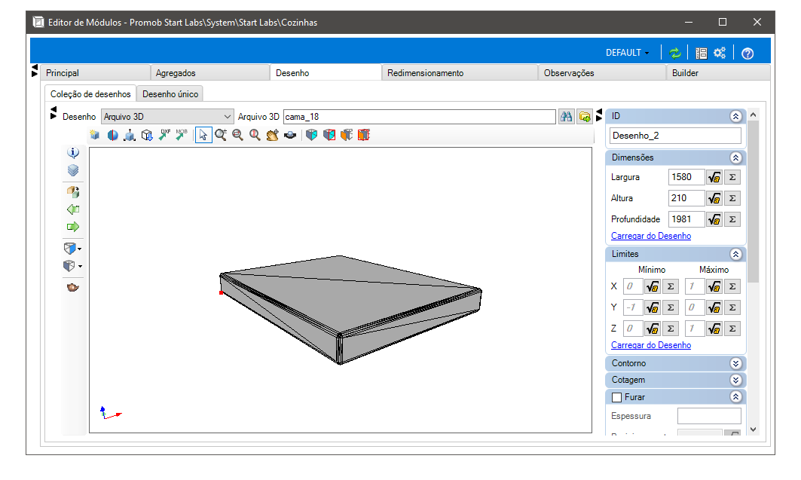
Task: Click the properties panel scroll down arrow
Action: 753,430
